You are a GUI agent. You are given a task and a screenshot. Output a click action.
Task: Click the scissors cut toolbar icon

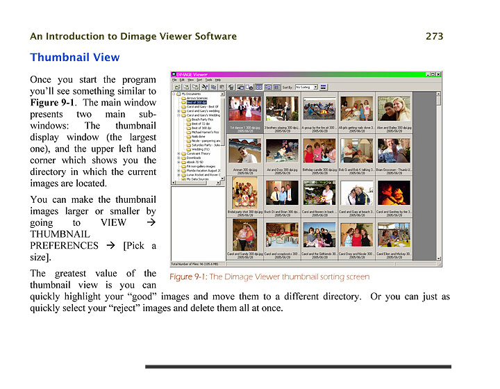[x=205, y=87]
